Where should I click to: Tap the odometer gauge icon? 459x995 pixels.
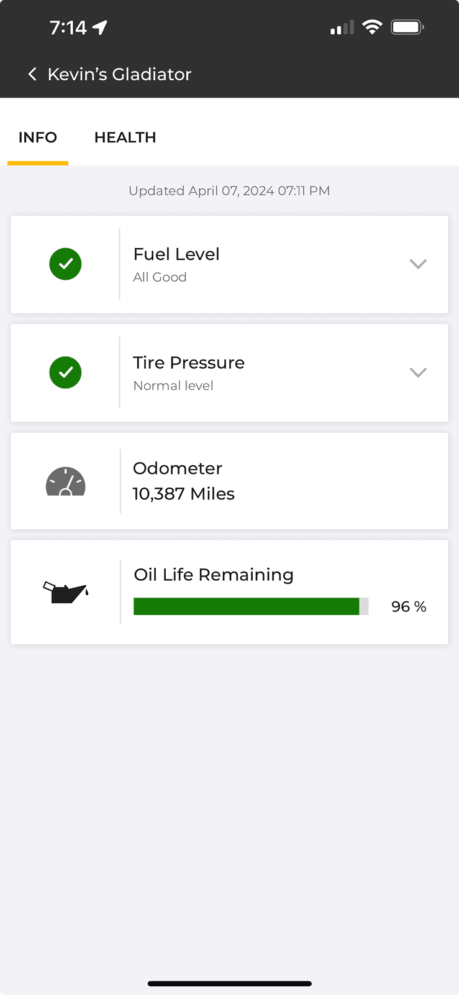(65, 481)
